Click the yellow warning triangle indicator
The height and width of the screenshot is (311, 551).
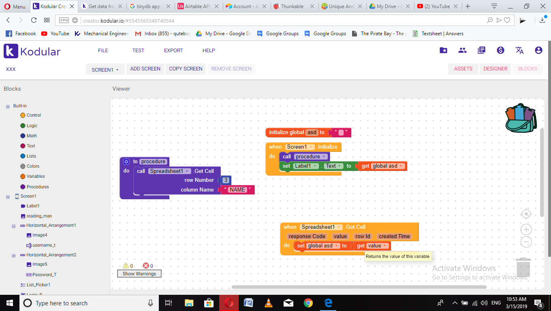click(x=126, y=266)
